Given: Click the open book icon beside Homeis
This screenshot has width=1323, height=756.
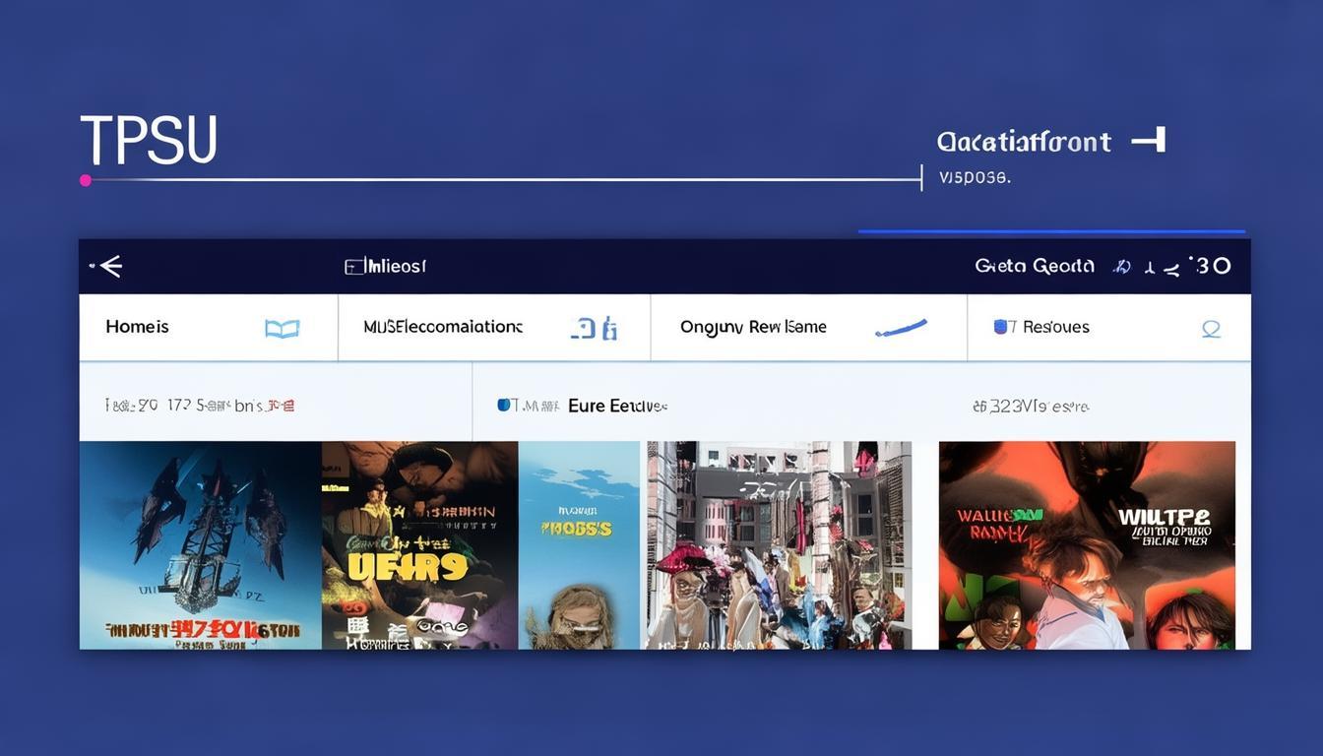Looking at the screenshot, I should (x=282, y=329).
